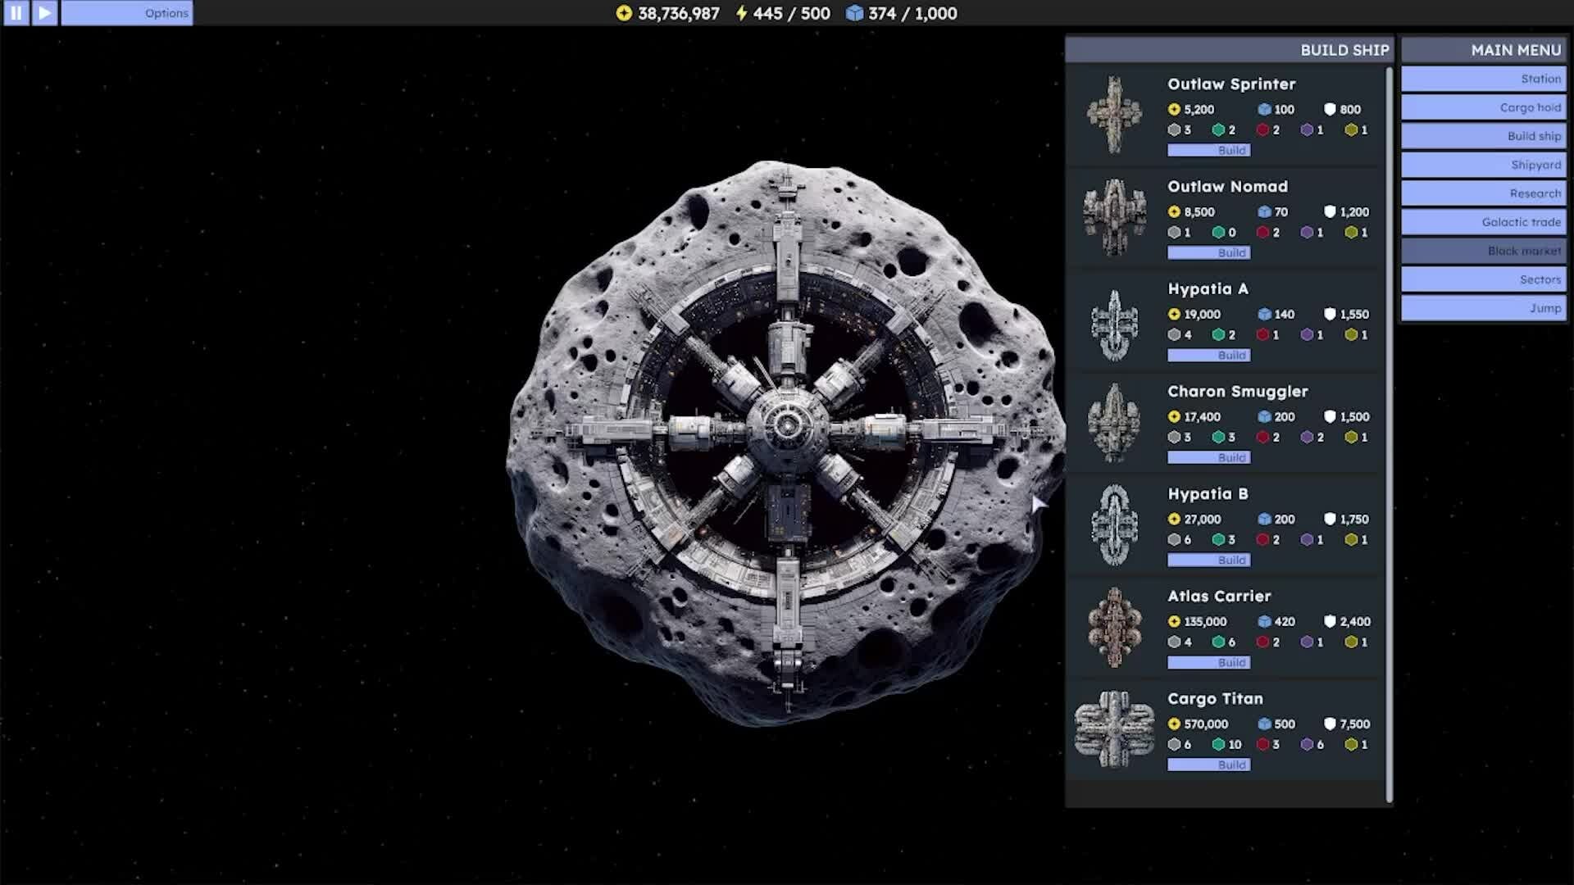Image resolution: width=1574 pixels, height=885 pixels.
Task: Open the Research menu item
Action: (x=1483, y=193)
